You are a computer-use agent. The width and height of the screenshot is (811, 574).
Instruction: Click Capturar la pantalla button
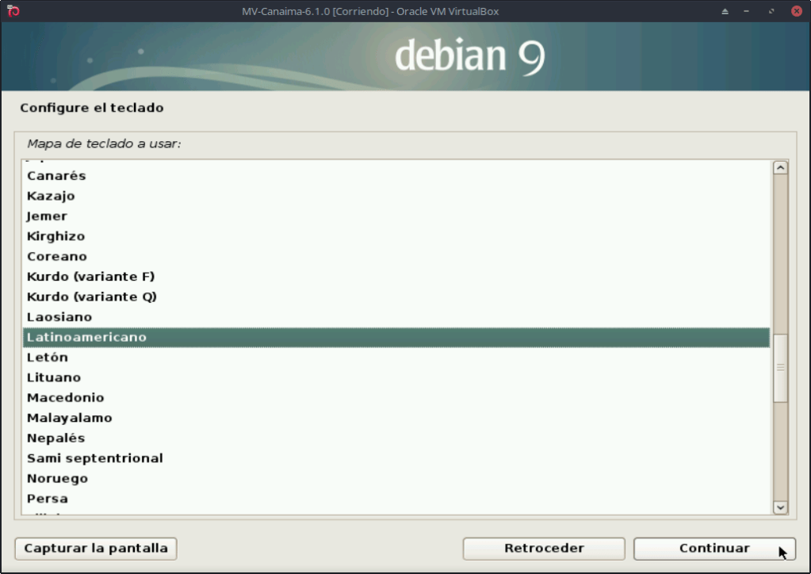click(x=96, y=549)
